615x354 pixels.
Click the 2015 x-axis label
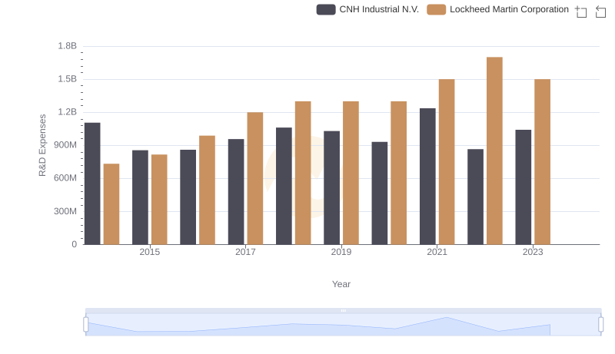click(x=150, y=252)
